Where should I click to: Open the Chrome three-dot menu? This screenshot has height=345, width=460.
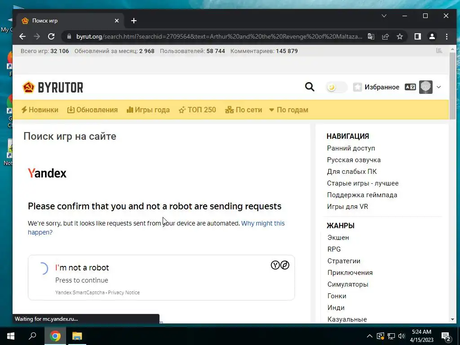tap(447, 36)
